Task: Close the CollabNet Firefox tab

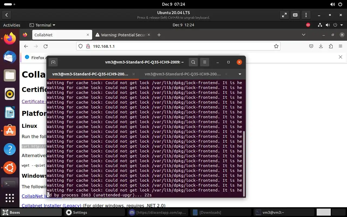Action: click(88, 35)
